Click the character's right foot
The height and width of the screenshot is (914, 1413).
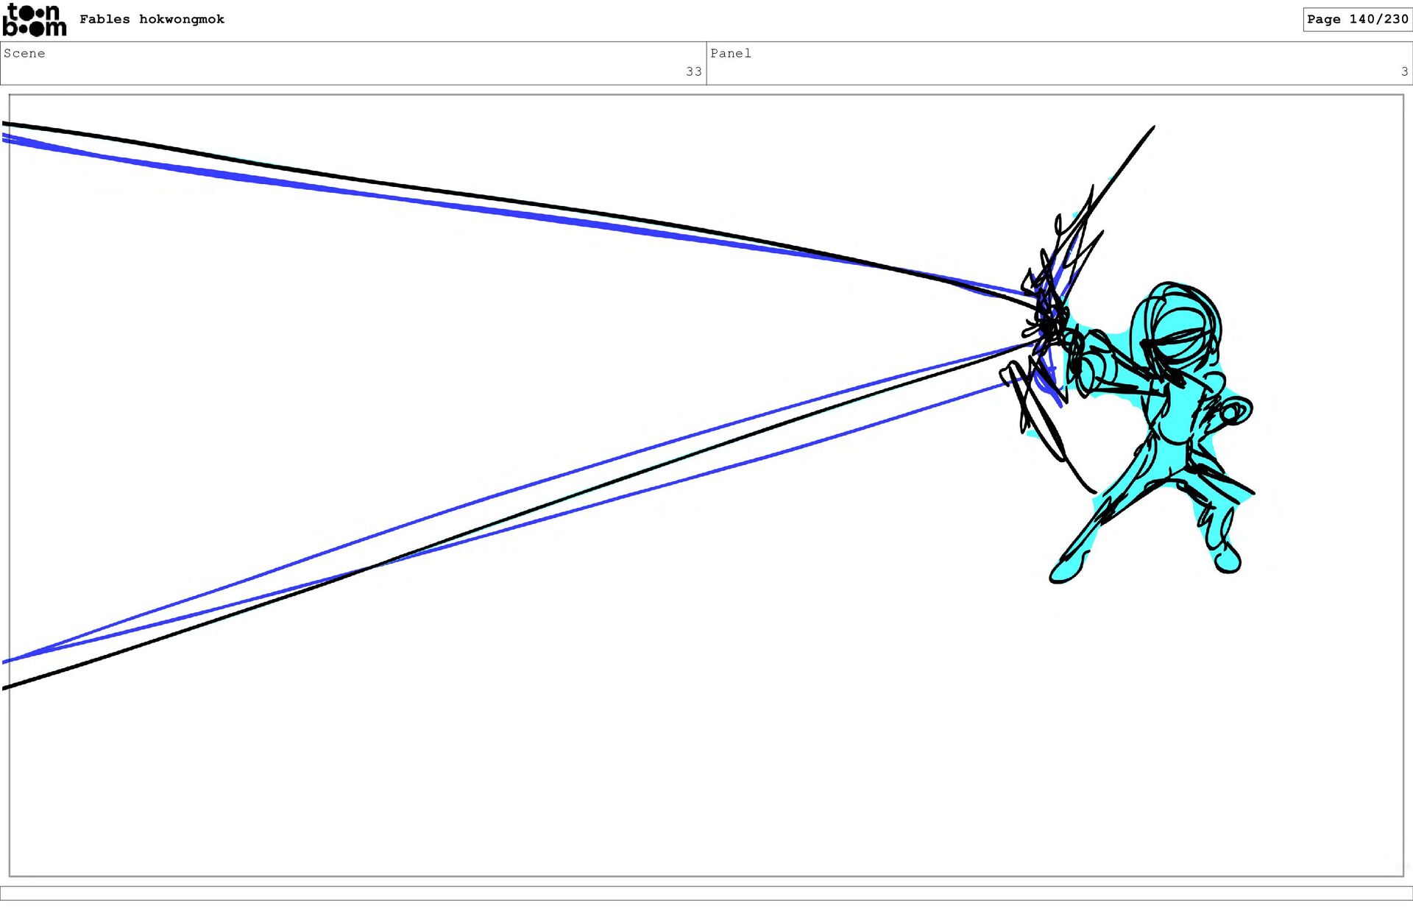1227,561
